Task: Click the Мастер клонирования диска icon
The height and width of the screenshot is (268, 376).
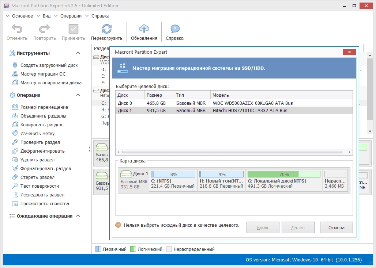Action: tap(15, 83)
